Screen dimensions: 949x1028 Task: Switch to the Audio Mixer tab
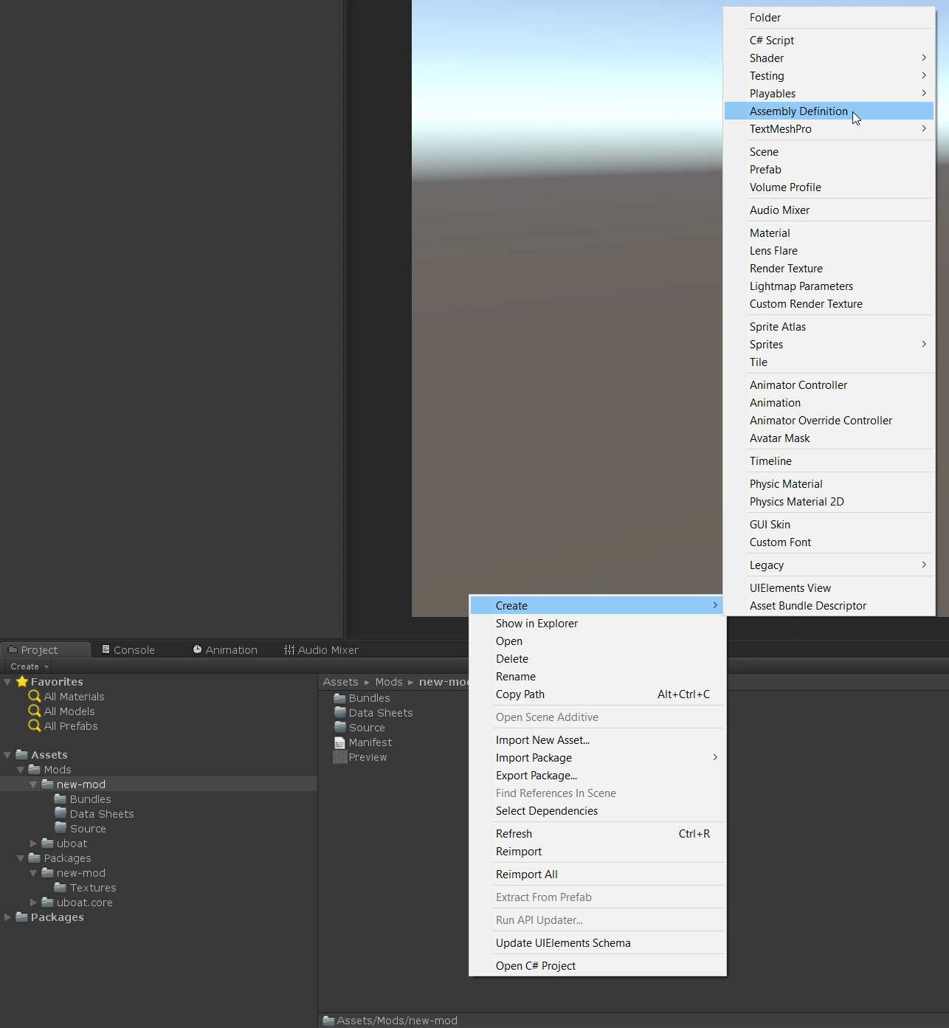[321, 649]
